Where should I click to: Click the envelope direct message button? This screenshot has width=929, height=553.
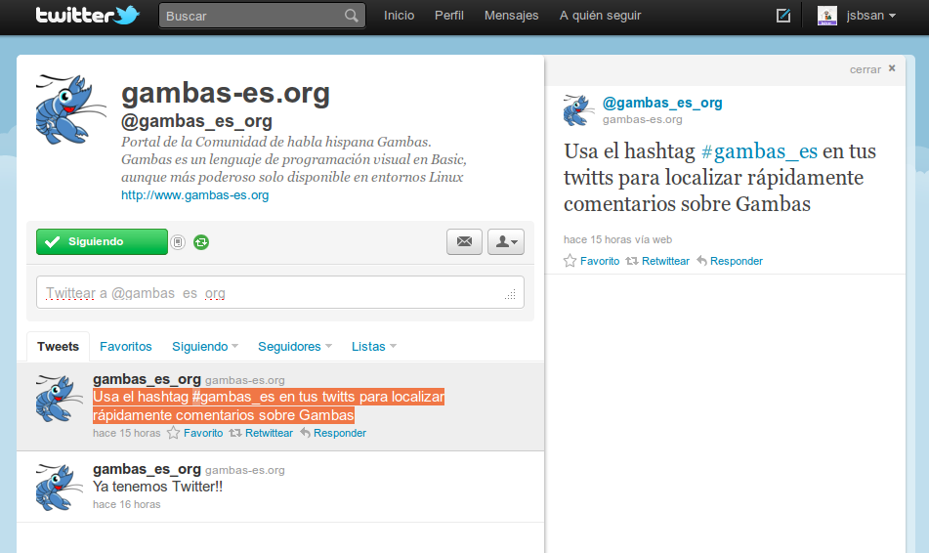click(x=465, y=242)
